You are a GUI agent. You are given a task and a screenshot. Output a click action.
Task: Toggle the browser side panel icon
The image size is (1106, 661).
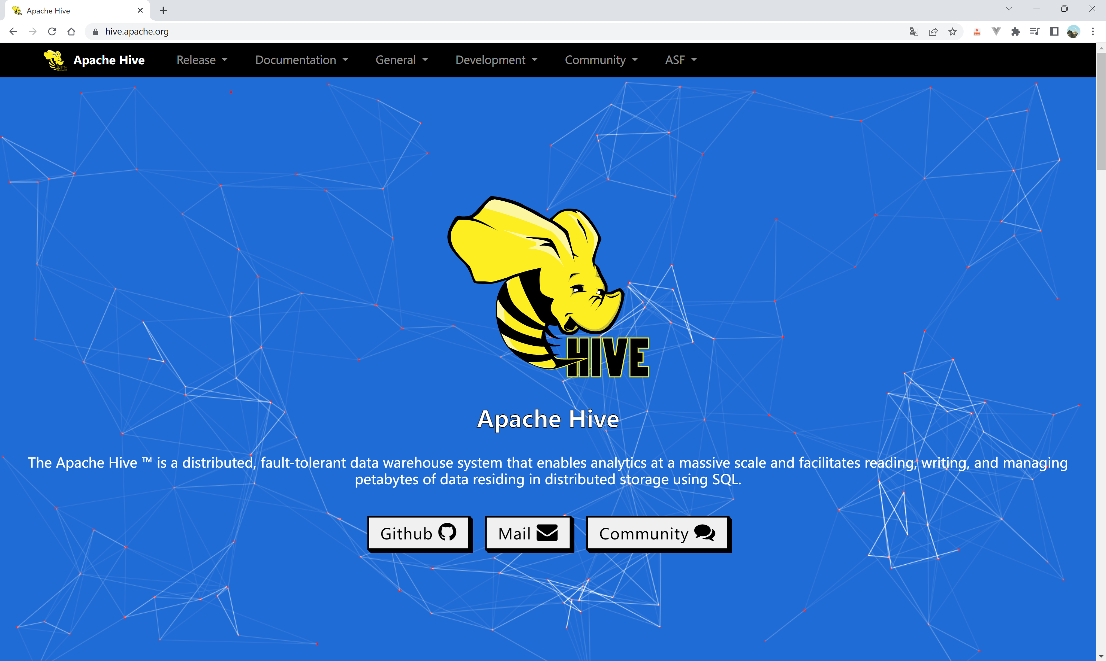tap(1054, 31)
